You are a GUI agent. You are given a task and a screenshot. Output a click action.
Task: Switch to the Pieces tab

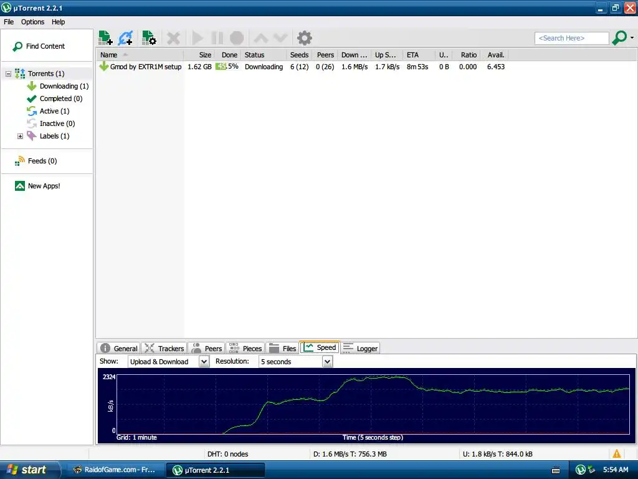click(245, 348)
